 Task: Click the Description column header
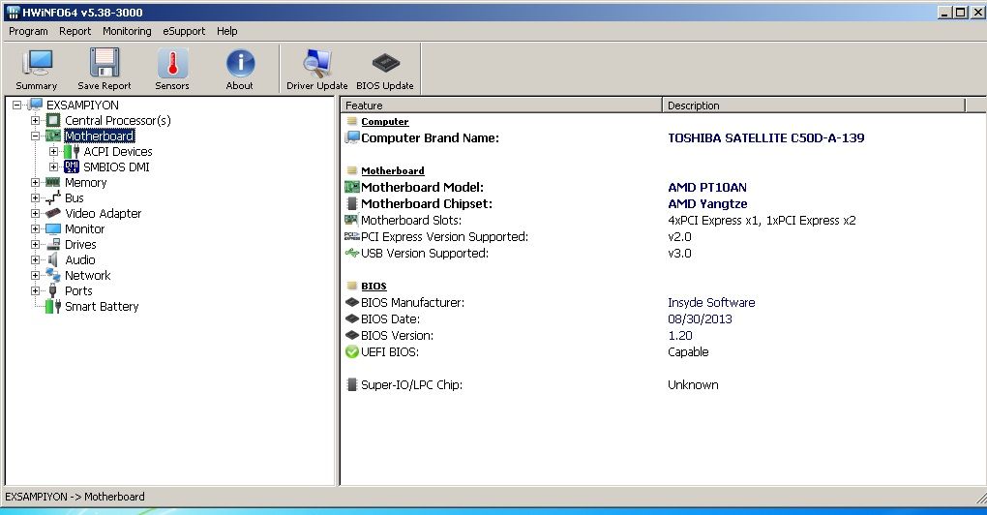813,106
